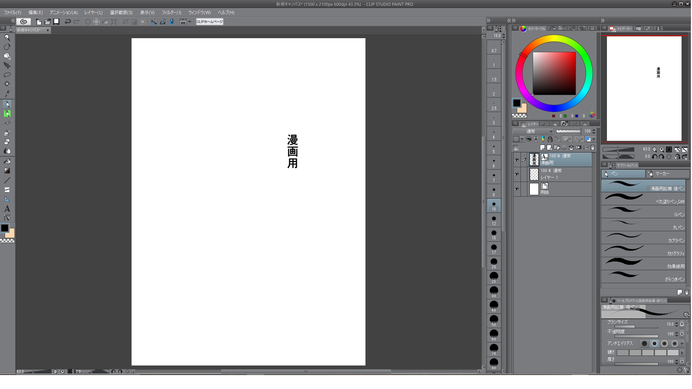
Task: Open the 通常 blend mode dropdown
Action: point(533,131)
